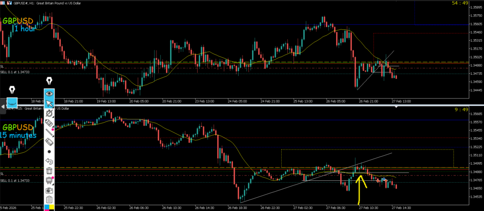Take a screenshot with camera icon
This screenshot has width=484, height=211.
pos(49,190)
